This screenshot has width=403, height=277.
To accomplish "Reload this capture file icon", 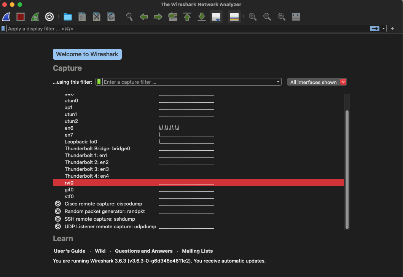I will click(111, 17).
